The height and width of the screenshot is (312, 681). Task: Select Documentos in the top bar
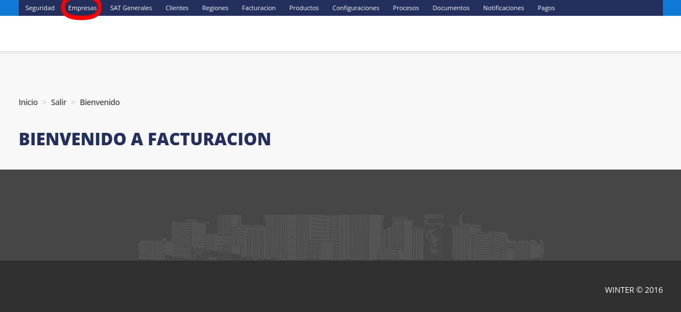pos(450,8)
